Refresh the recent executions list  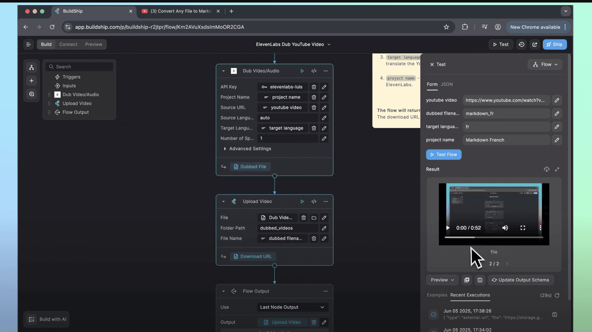557,295
